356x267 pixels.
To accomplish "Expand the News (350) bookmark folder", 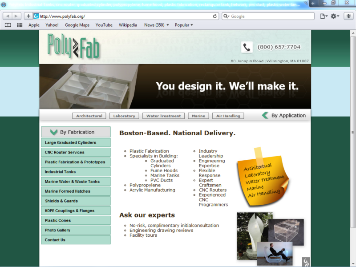I will tap(157, 25).
